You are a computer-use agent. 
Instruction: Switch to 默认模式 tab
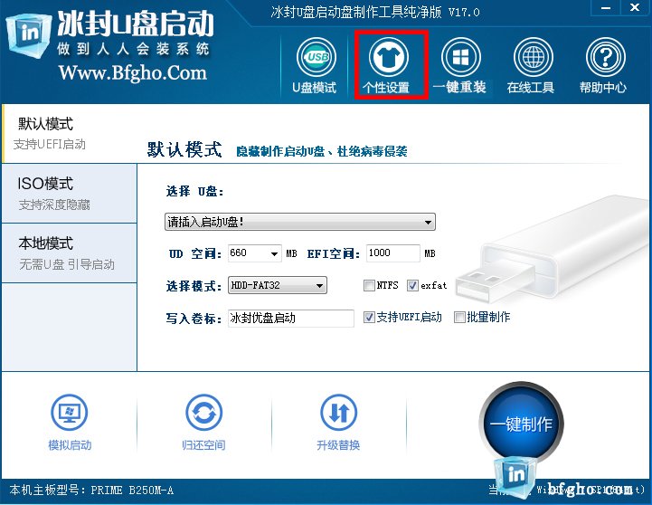tap(70, 133)
